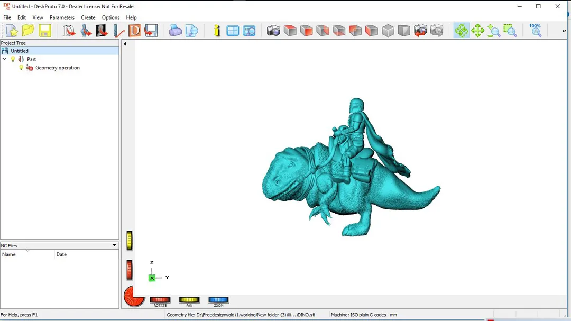Open a project using the yellow folder icon
571x321 pixels.
28,31
